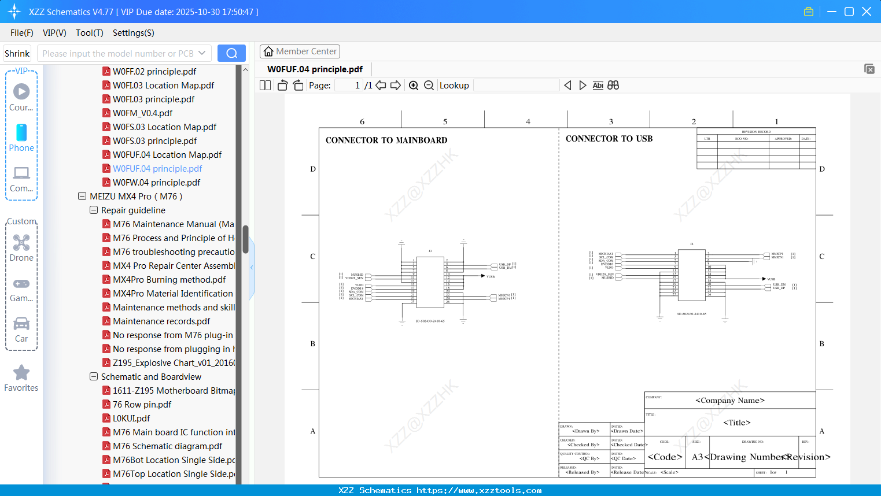Image resolution: width=881 pixels, height=496 pixels.
Task: Toggle the two-page layout view icon
Action: pyautogui.click(x=265, y=86)
